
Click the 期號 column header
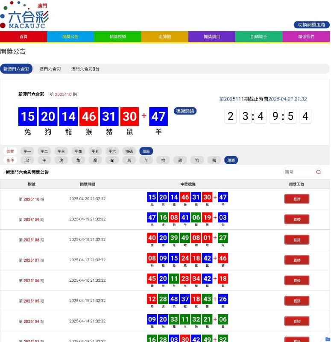coord(32,184)
